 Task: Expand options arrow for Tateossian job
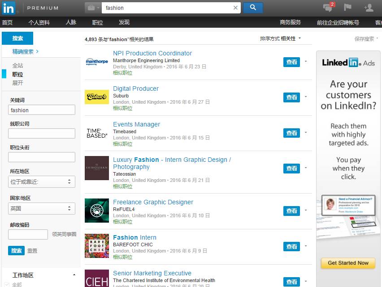coord(306,168)
